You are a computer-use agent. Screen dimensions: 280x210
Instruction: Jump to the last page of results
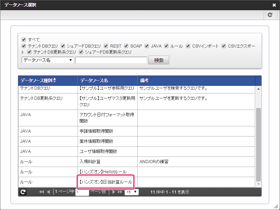[120, 192]
